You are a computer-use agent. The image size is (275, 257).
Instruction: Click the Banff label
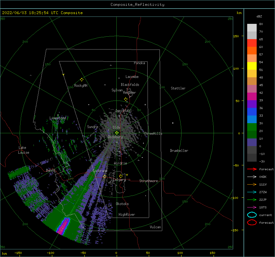click(50, 171)
